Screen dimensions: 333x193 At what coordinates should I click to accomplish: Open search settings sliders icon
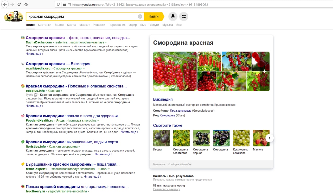pos(184,16)
